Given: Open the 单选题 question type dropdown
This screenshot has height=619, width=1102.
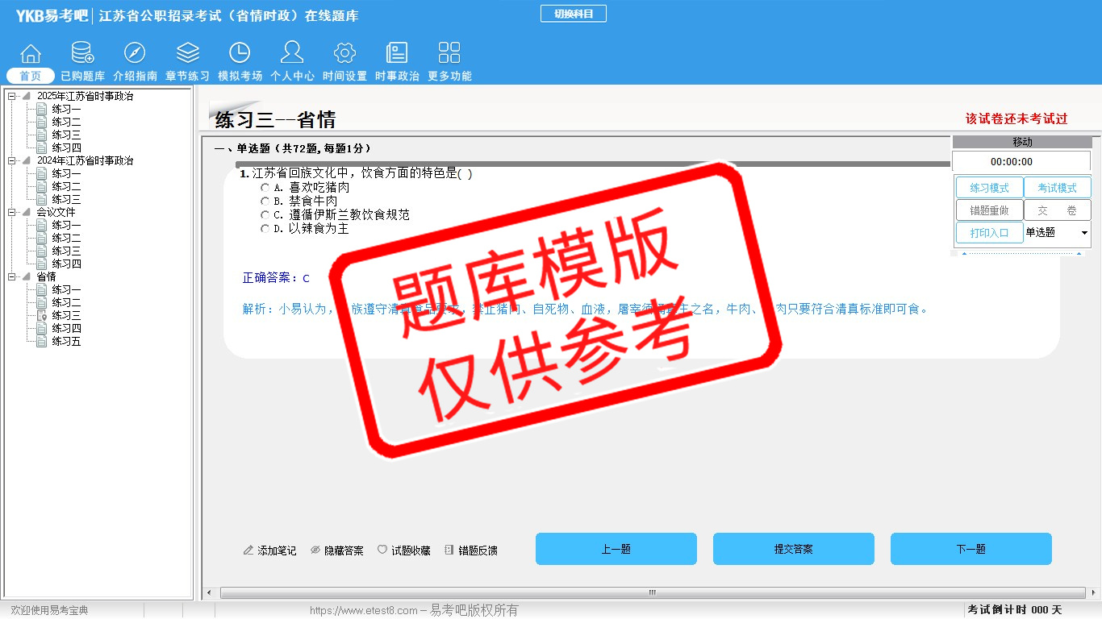Looking at the screenshot, I should [x=1083, y=233].
